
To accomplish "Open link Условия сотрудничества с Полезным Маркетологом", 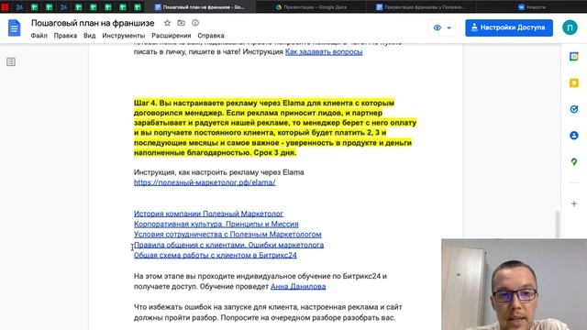I will [x=227, y=235].
